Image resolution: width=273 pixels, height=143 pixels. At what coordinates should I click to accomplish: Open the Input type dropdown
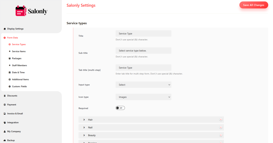coord(143,85)
